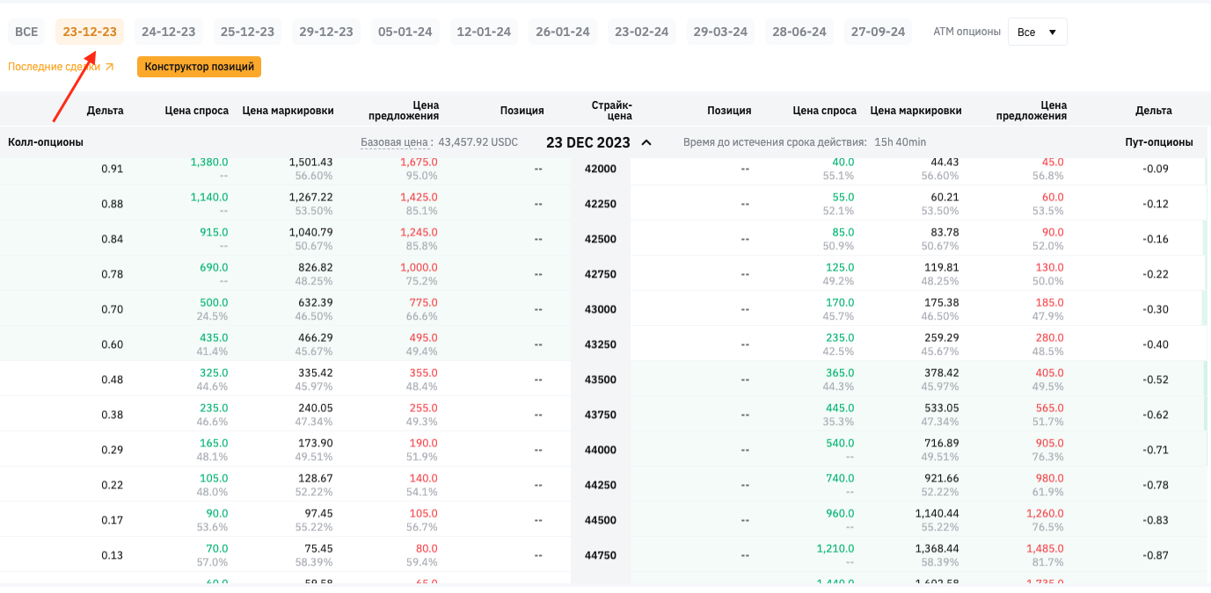Select the ВСЕ expiry filter
Screen dimensions: 1211x593
tap(26, 32)
